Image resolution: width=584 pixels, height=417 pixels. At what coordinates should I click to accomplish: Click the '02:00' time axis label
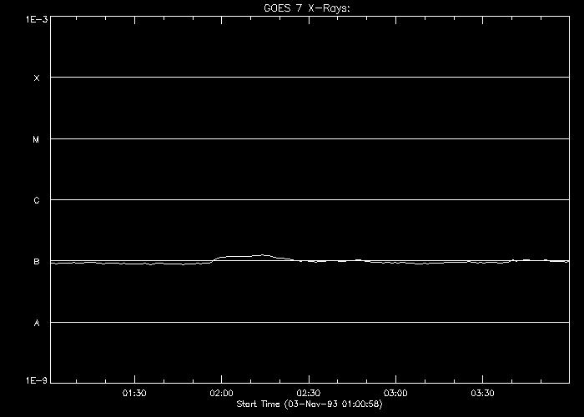(x=221, y=393)
